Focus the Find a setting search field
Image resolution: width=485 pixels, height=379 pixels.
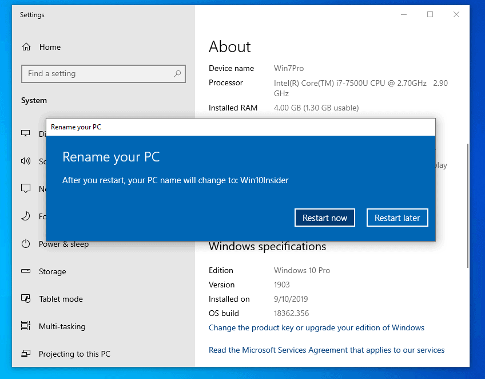point(97,73)
